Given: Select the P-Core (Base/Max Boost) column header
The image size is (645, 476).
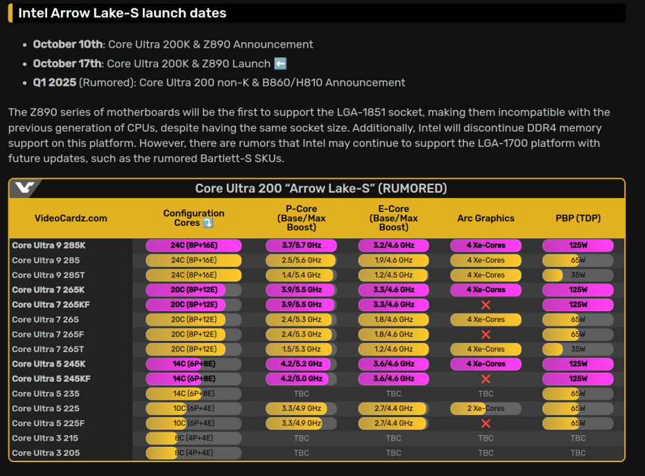Looking at the screenshot, I should coord(301,218).
